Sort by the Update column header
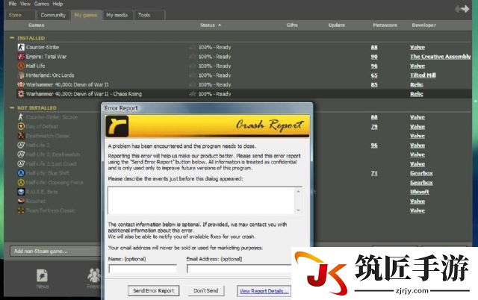This screenshot has width=478, height=300. click(x=337, y=25)
